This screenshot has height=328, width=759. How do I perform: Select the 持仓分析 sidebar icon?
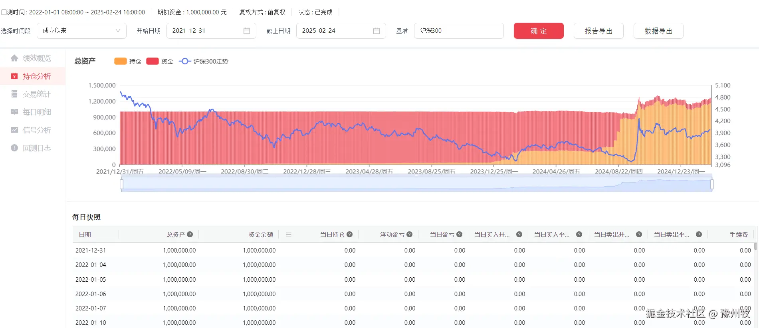pyautogui.click(x=14, y=76)
